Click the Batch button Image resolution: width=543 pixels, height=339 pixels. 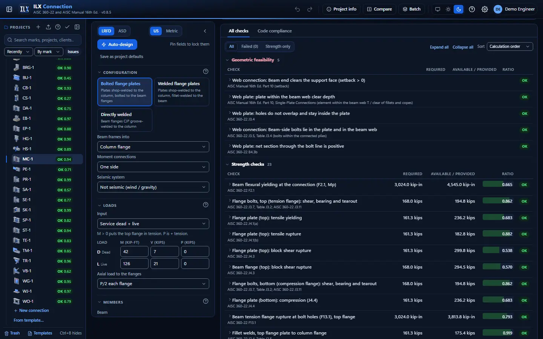click(411, 9)
